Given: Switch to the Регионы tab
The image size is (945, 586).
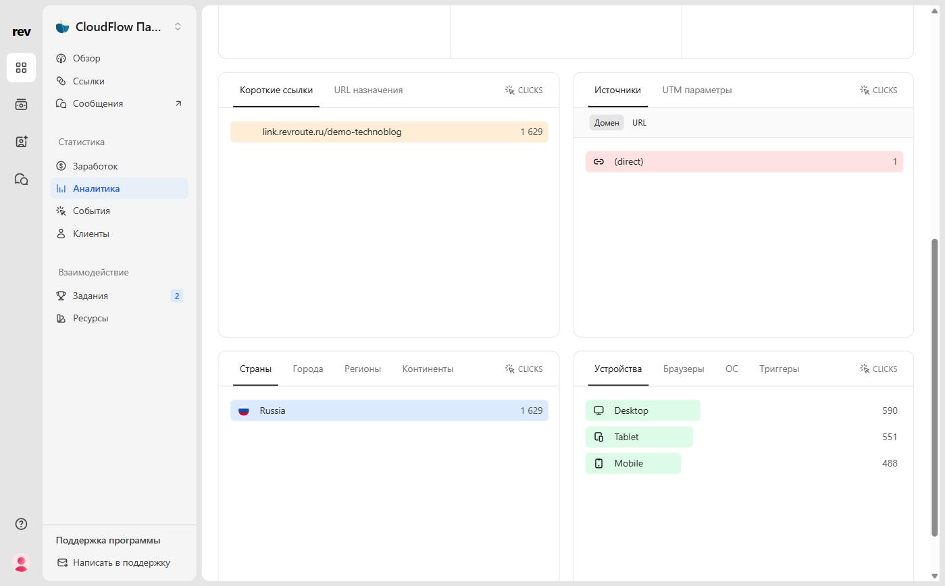Looking at the screenshot, I should tap(363, 369).
